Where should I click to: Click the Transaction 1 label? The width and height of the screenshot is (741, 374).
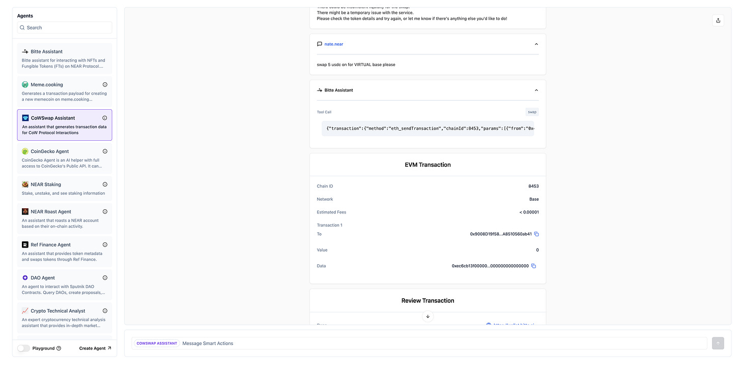coord(330,225)
